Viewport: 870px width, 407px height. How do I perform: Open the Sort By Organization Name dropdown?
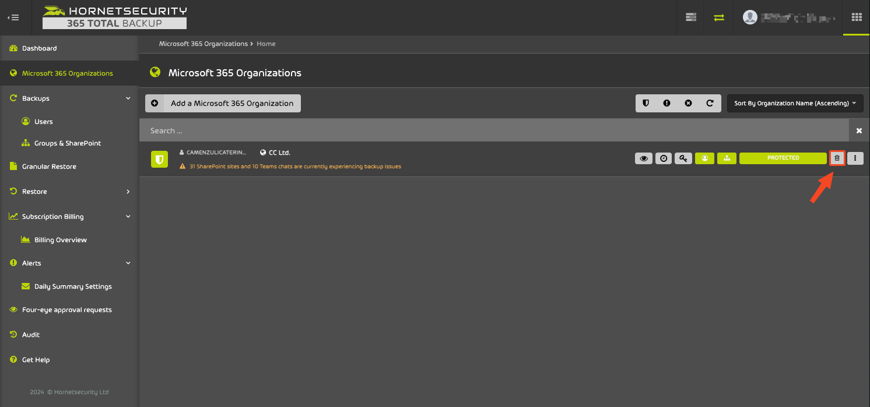pyautogui.click(x=795, y=103)
